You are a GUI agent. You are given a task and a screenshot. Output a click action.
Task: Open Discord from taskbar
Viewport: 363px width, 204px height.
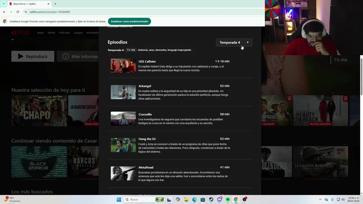point(220,199)
